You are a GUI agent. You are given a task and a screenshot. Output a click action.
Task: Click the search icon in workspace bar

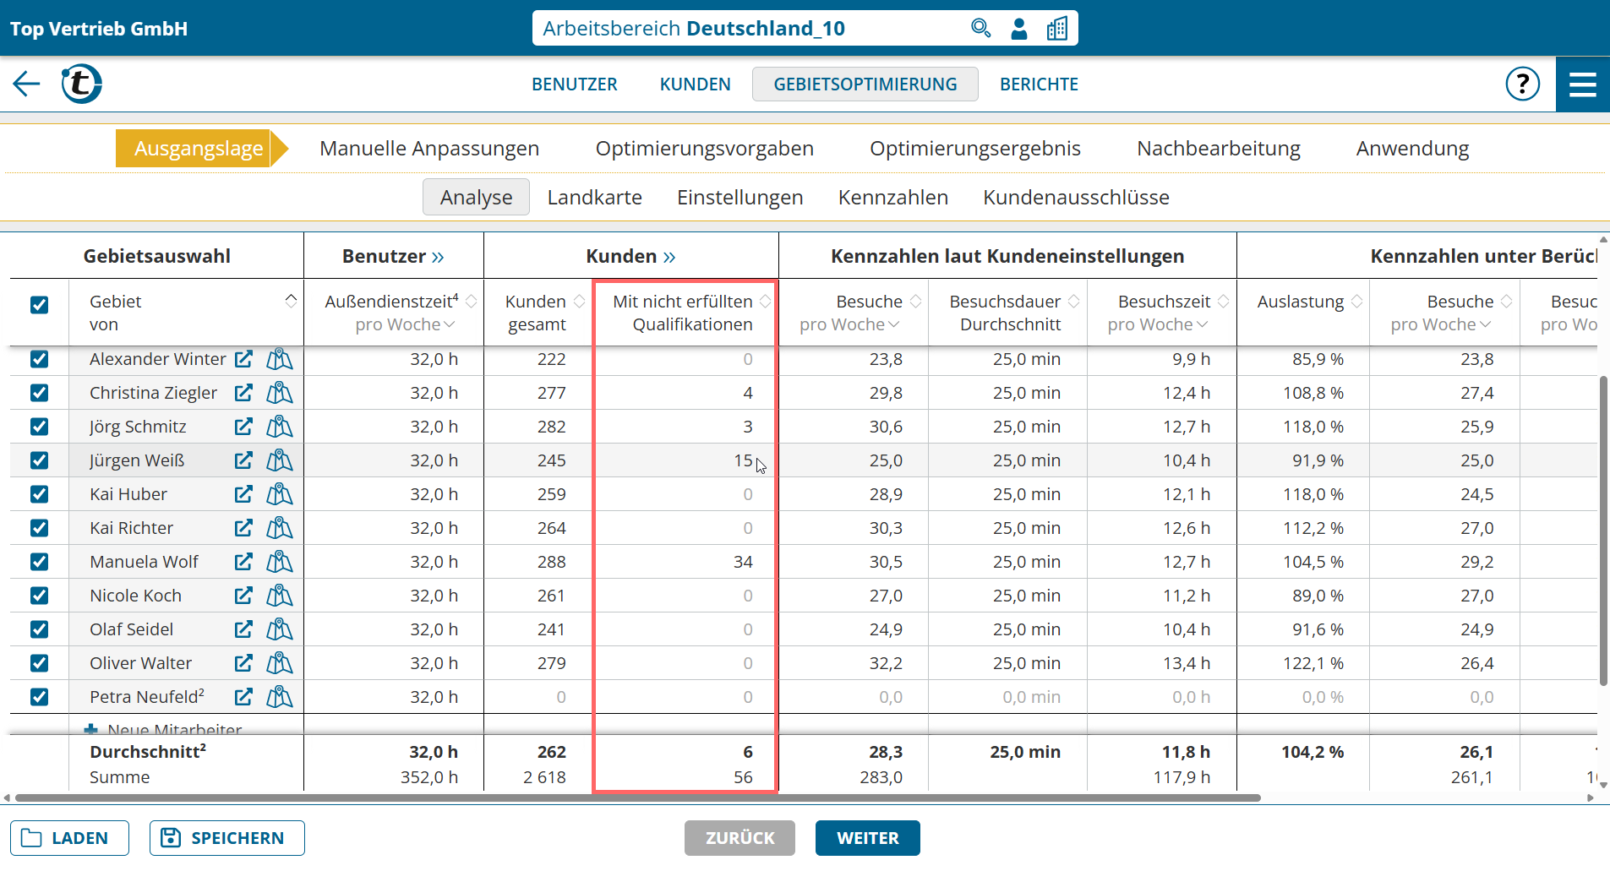(980, 29)
